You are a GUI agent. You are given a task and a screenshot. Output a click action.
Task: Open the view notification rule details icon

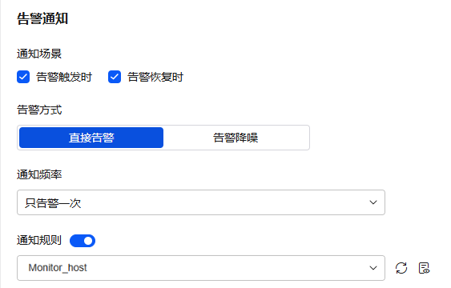424,268
